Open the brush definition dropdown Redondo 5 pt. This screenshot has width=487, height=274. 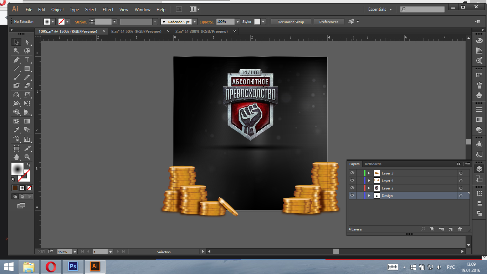195,22
